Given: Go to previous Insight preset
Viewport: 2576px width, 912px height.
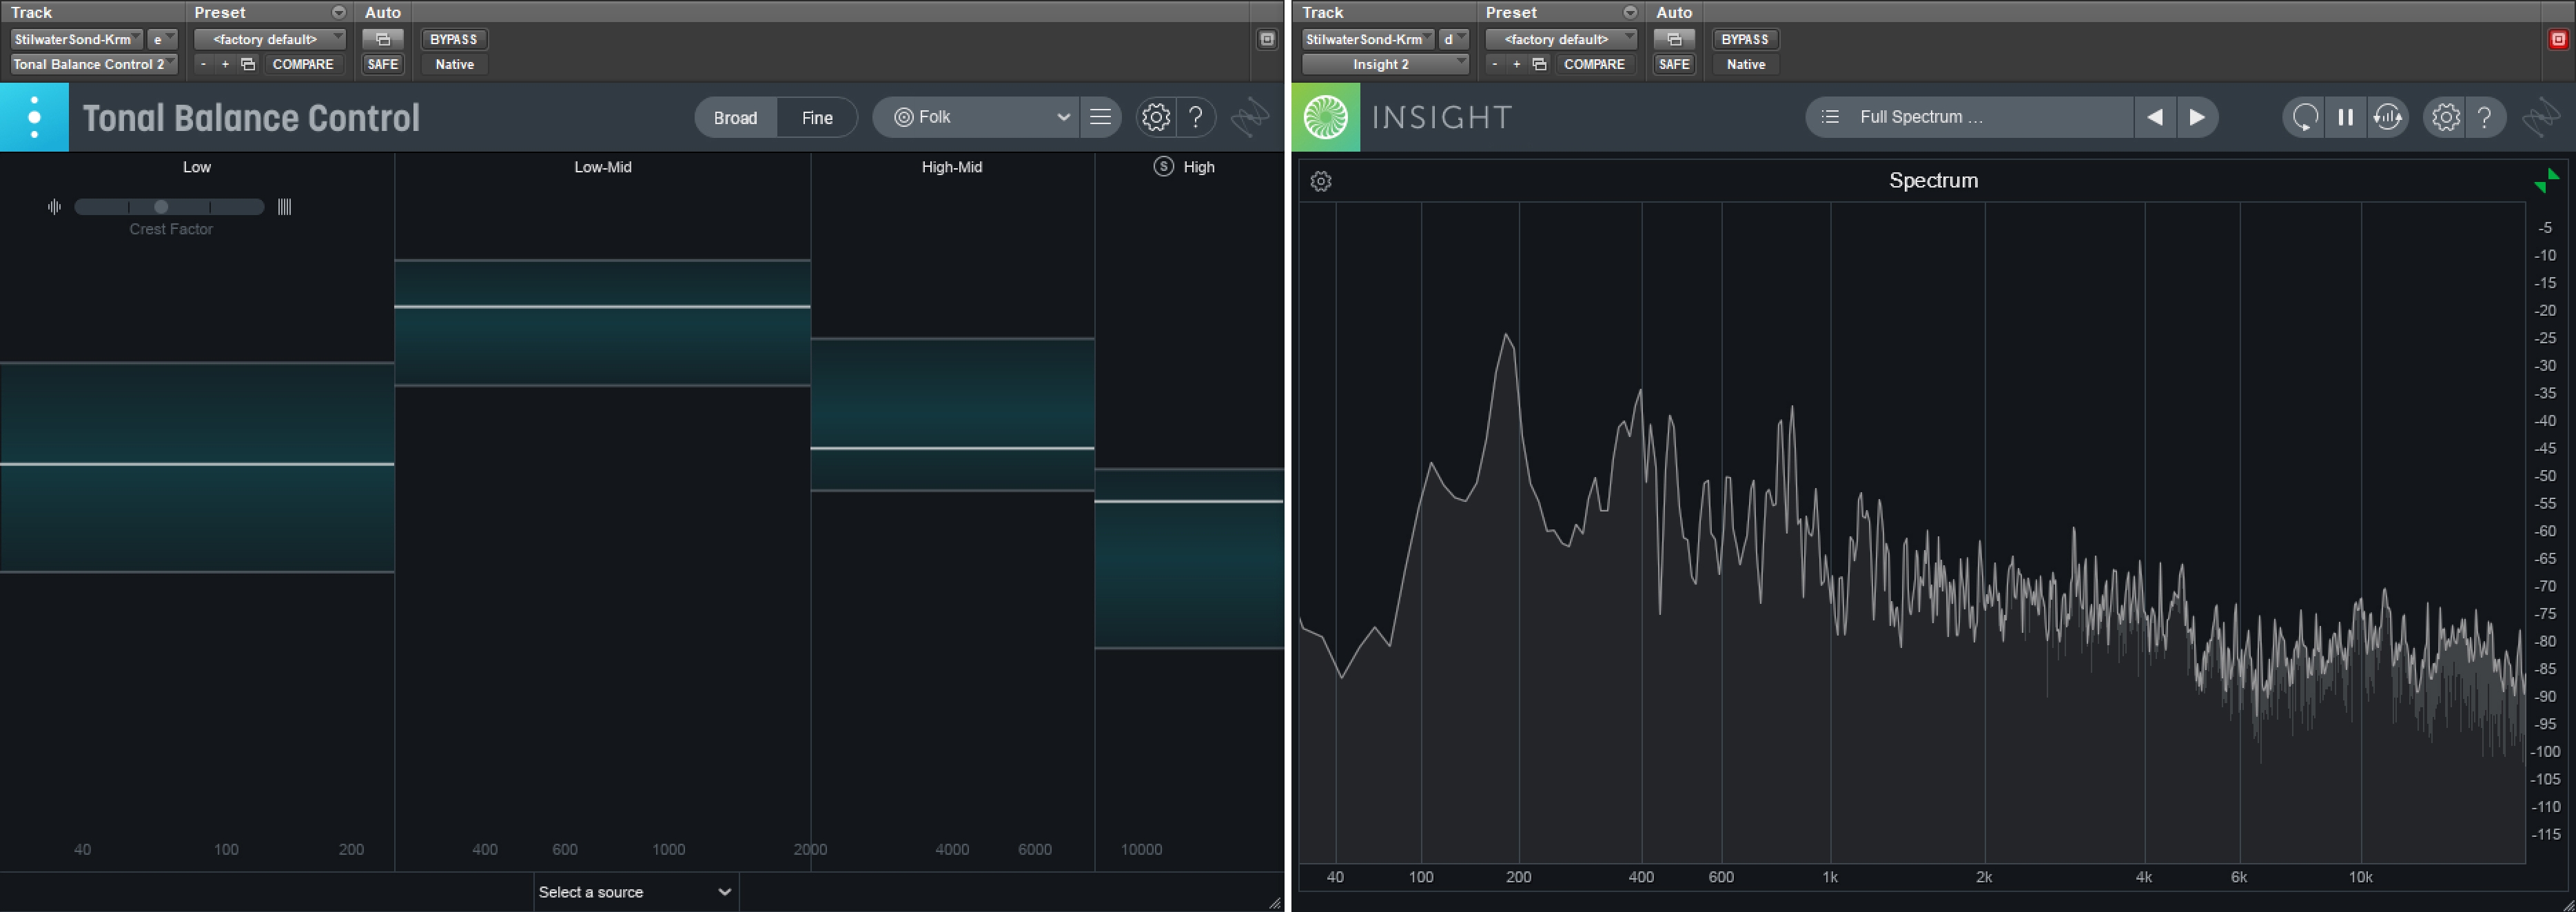Looking at the screenshot, I should [x=2155, y=117].
